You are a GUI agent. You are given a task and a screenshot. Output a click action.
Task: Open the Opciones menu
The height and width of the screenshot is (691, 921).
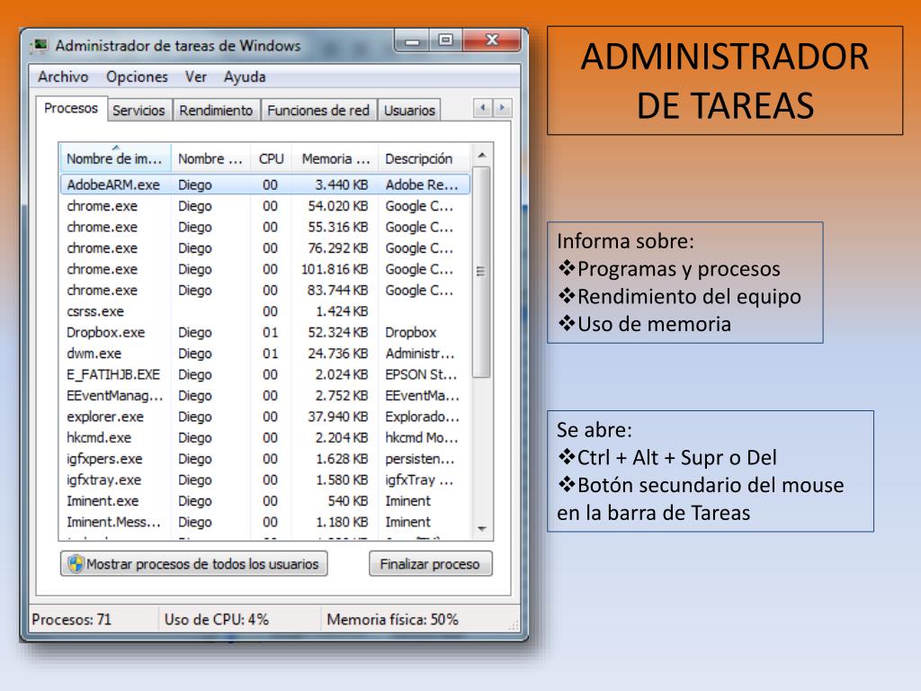[x=137, y=77]
